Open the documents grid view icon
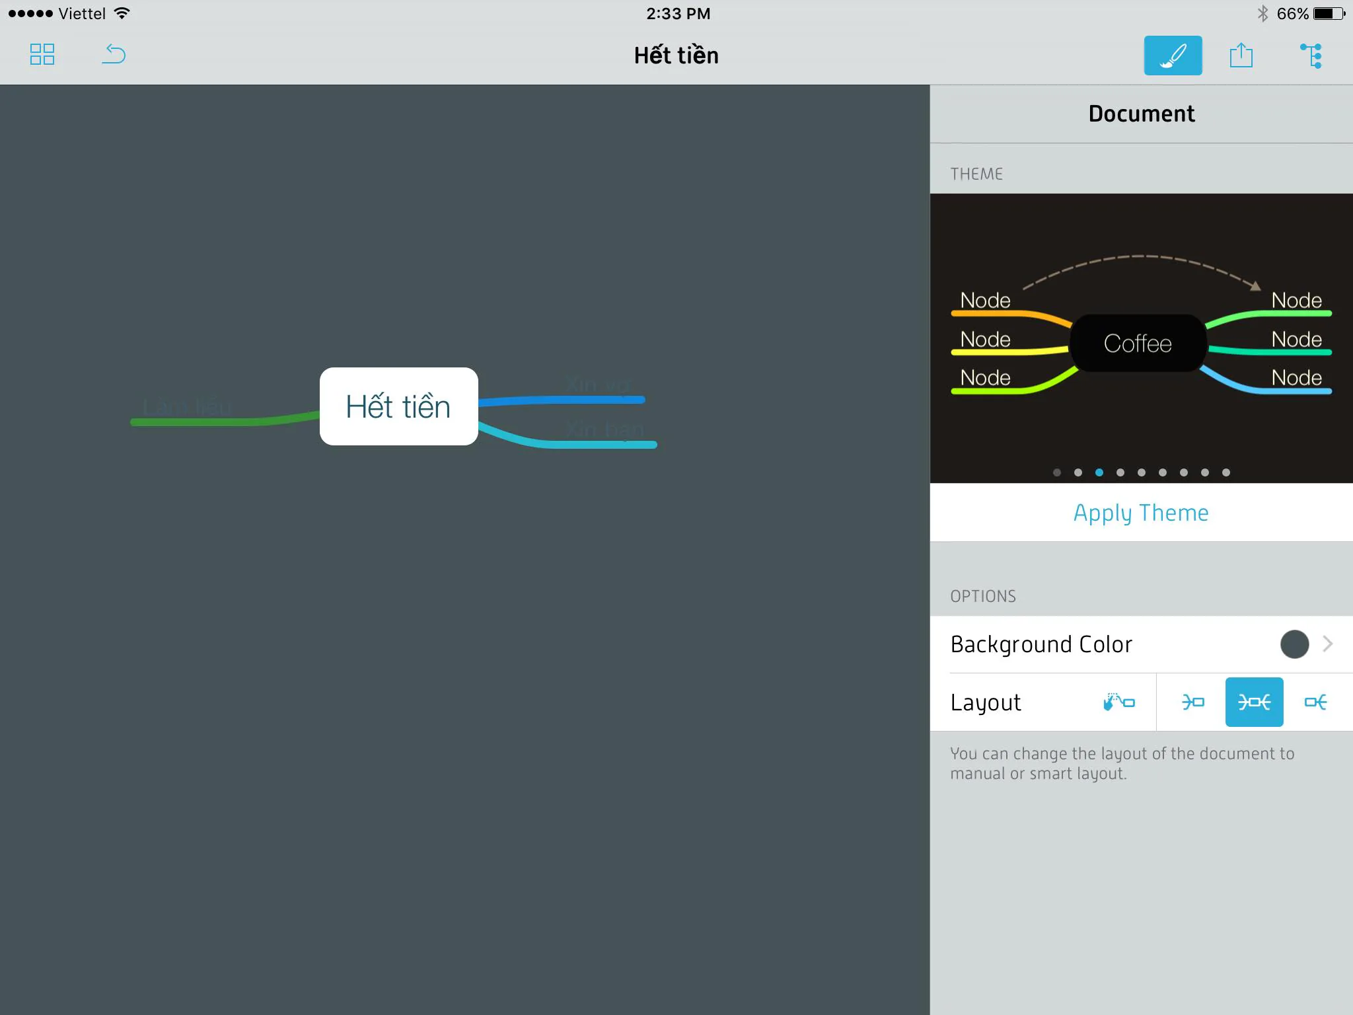 pyautogui.click(x=42, y=55)
